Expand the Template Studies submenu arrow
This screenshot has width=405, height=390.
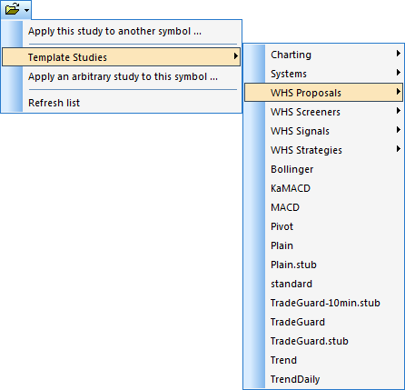pyautogui.click(x=236, y=56)
